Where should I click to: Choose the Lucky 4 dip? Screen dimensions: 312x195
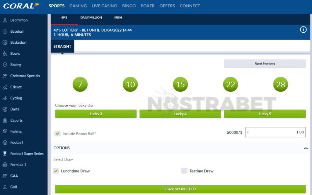coord(180,114)
